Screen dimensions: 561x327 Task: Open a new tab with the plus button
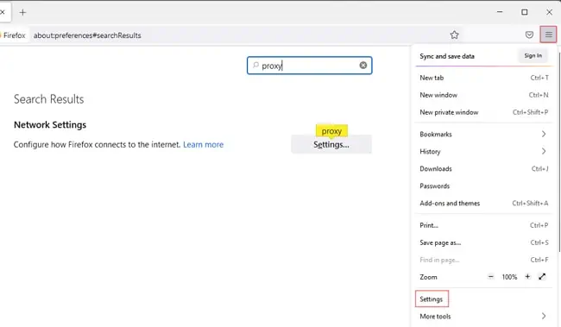(x=23, y=13)
